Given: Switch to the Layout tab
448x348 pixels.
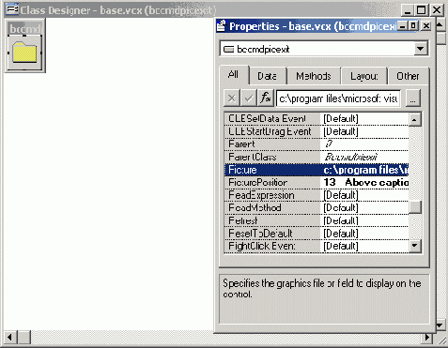Looking at the screenshot, I should [x=364, y=76].
